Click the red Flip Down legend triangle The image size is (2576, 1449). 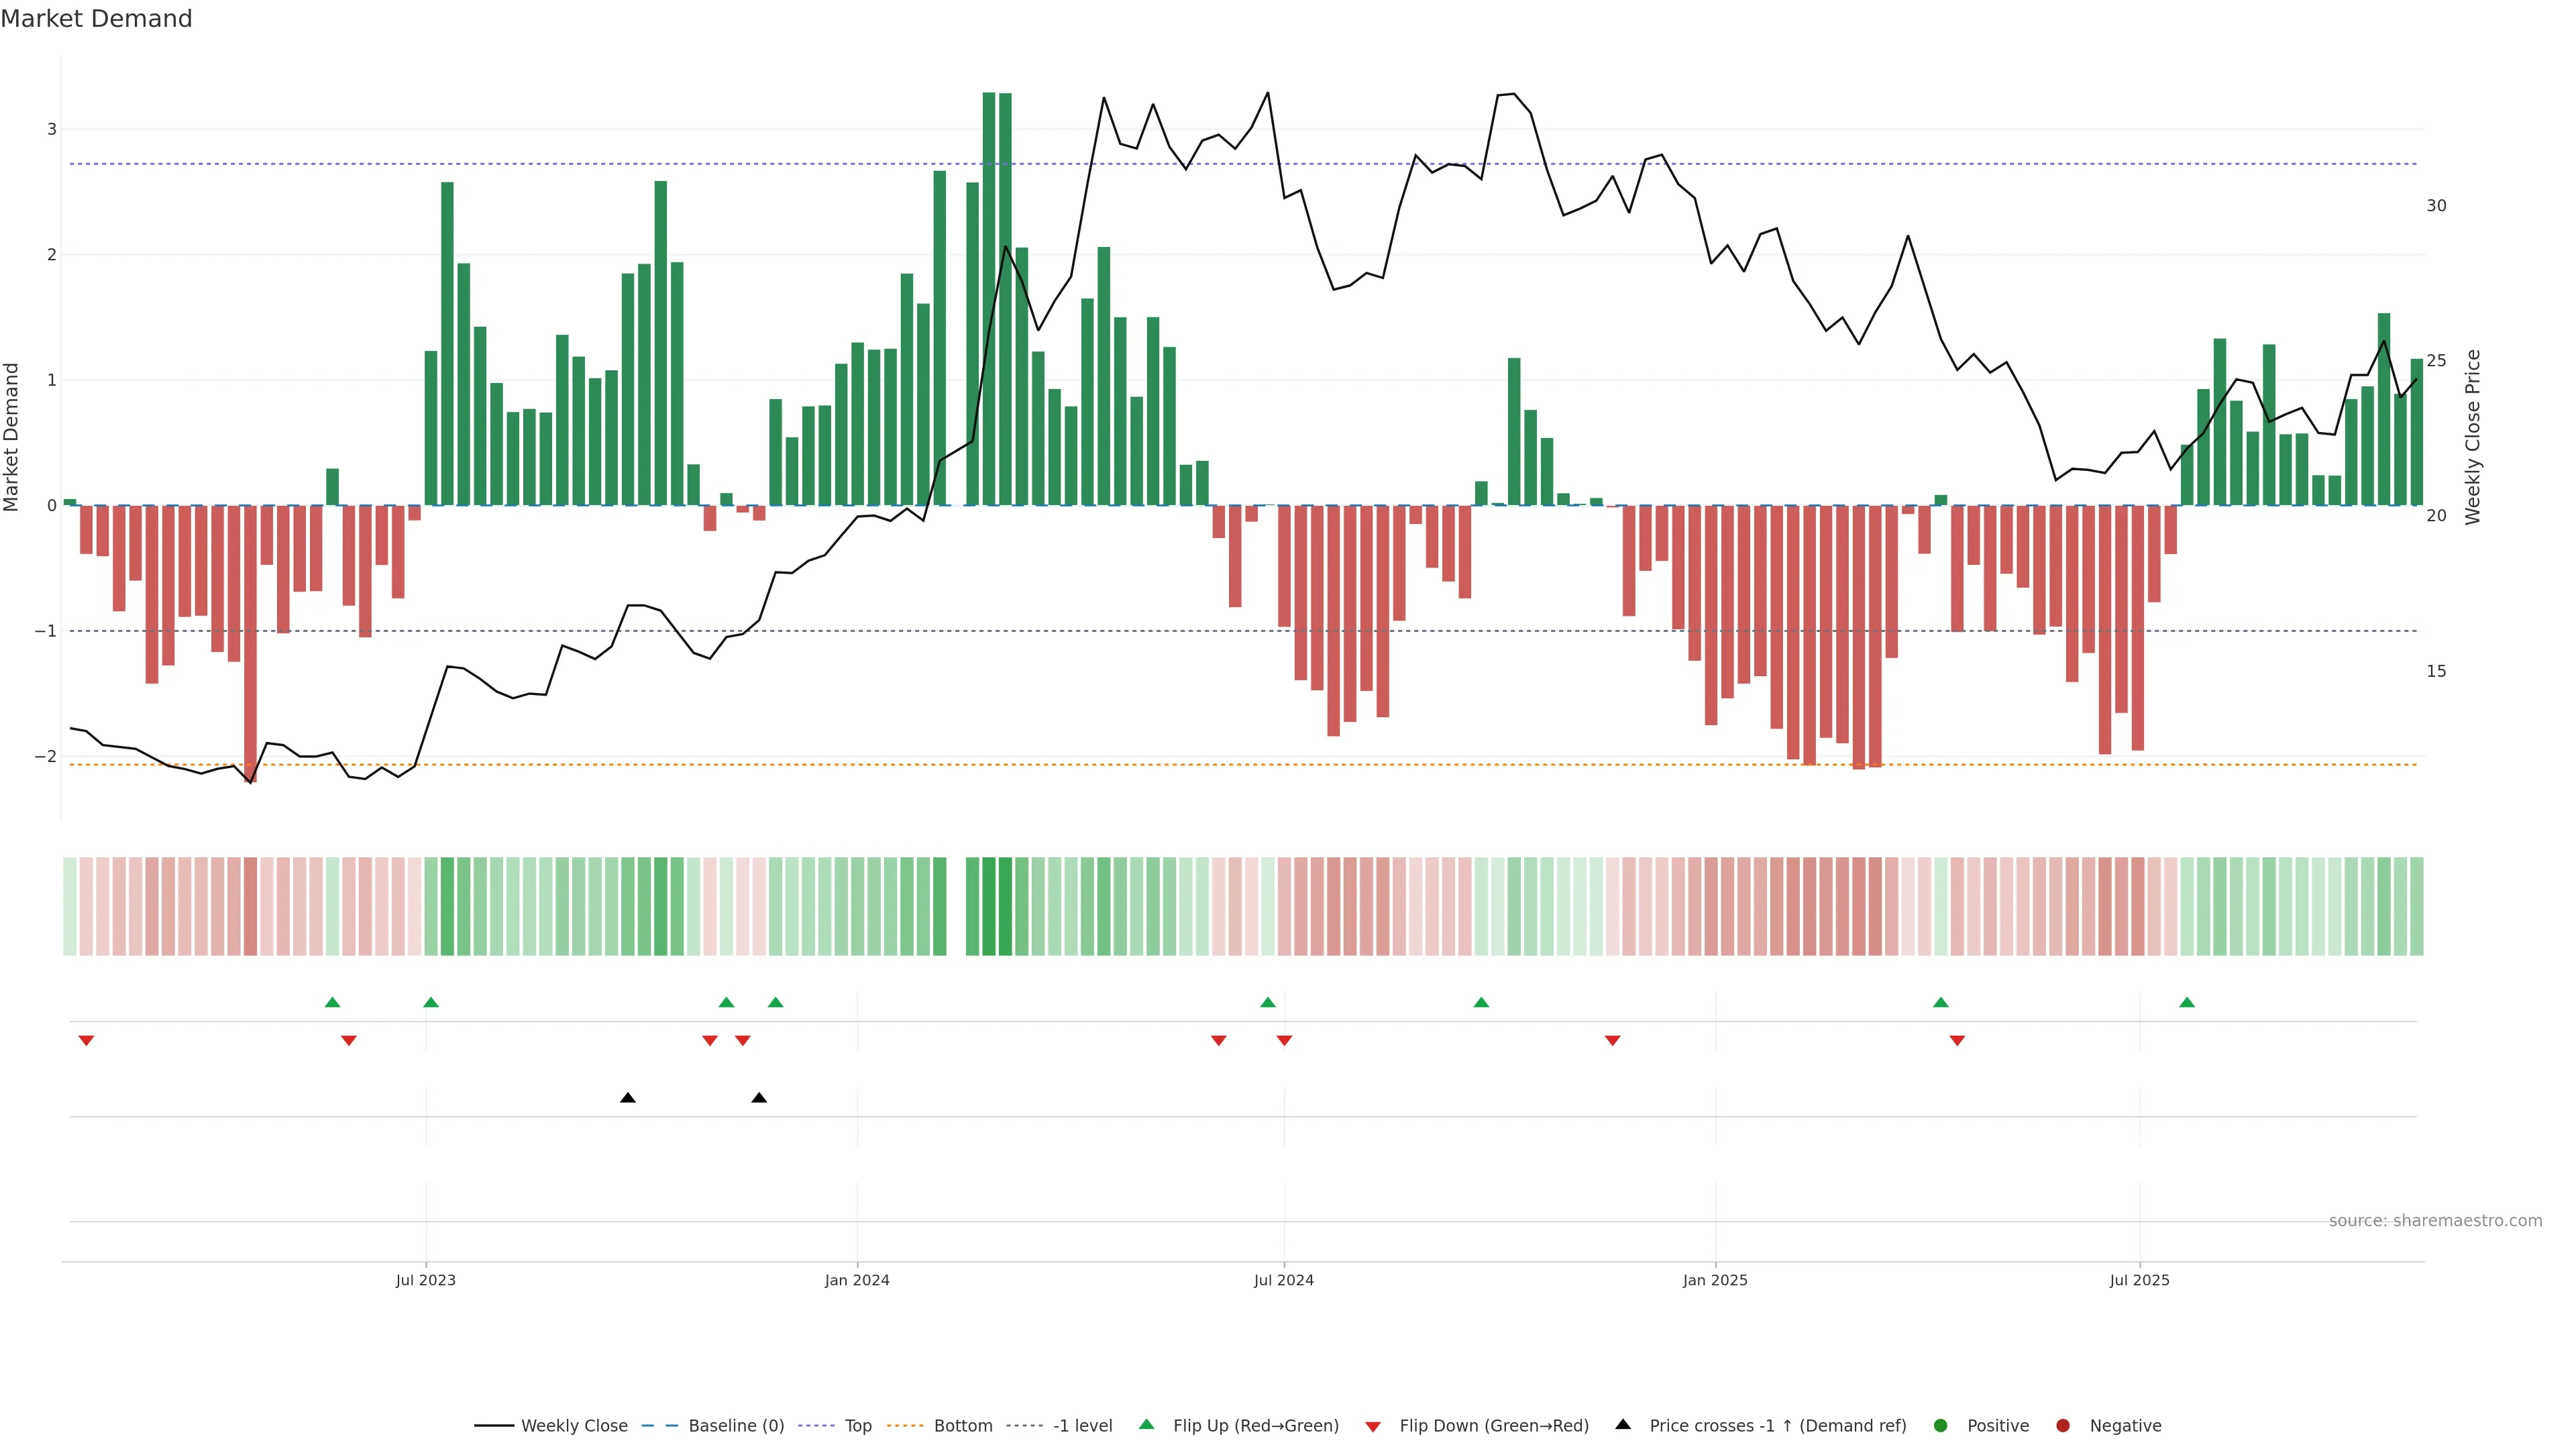(x=1373, y=1427)
